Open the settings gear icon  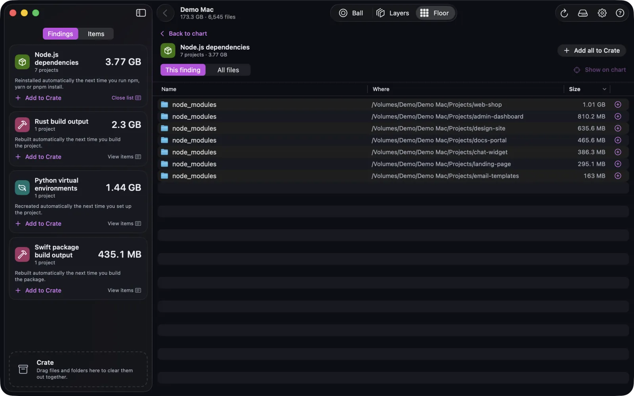pos(602,13)
